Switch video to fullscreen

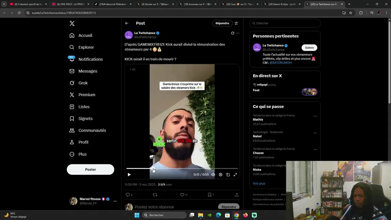(x=235, y=175)
